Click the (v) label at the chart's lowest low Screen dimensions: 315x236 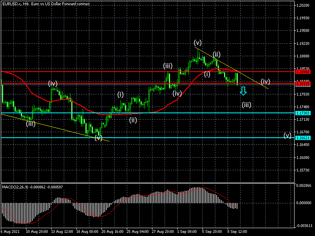[98, 137]
